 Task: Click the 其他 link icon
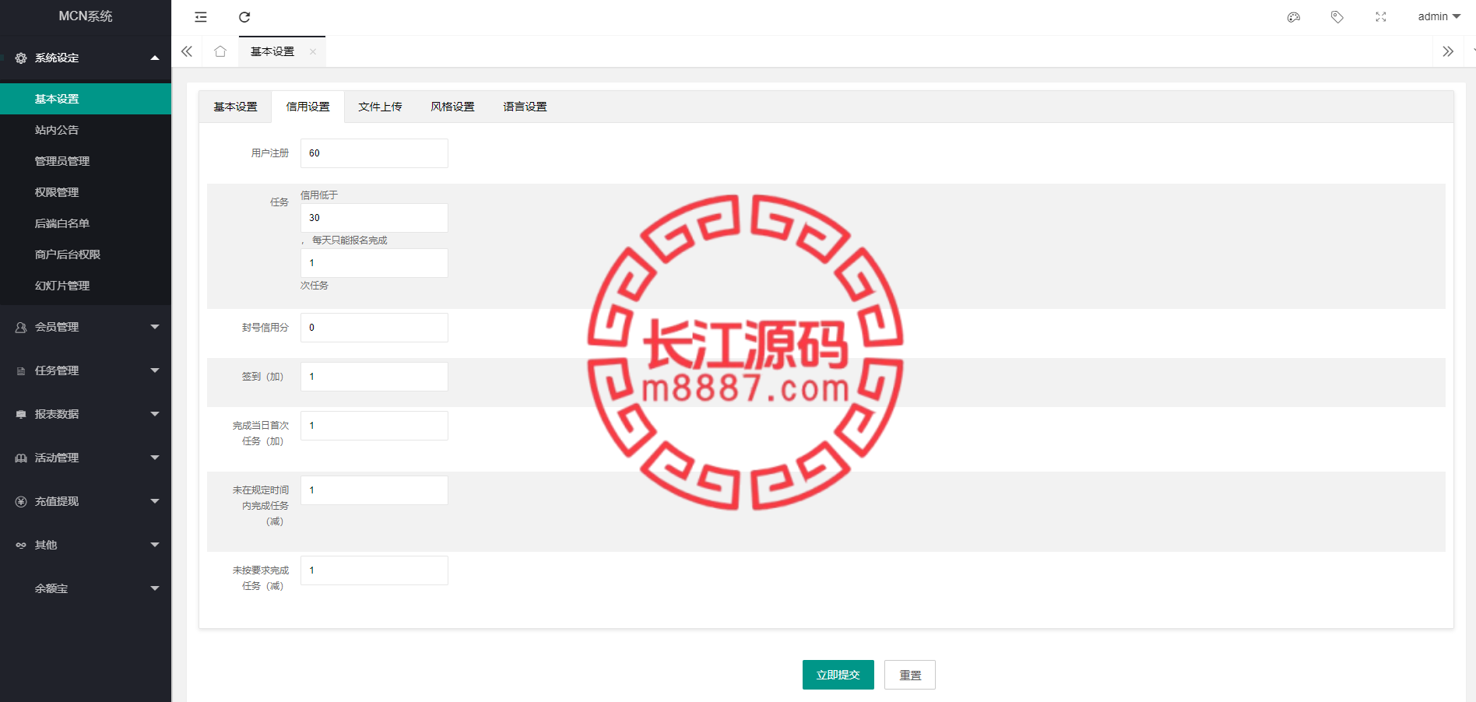tap(21, 546)
